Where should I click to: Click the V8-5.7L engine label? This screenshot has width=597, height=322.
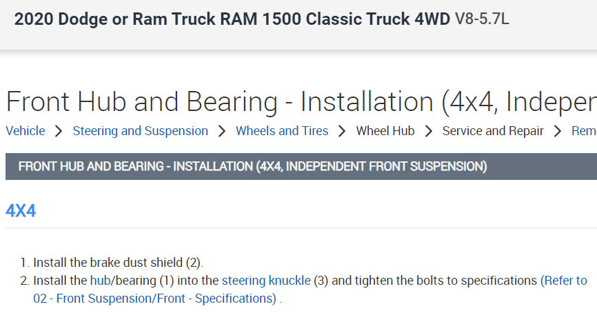tap(482, 19)
